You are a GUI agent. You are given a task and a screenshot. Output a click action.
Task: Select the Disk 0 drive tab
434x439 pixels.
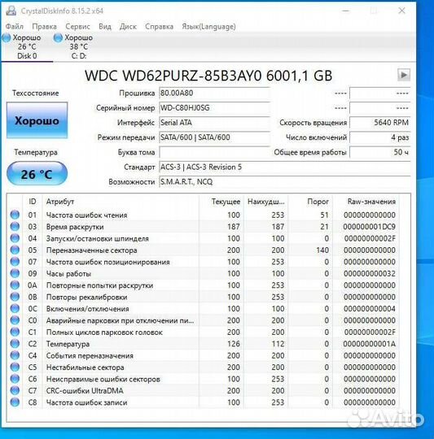[x=27, y=47]
